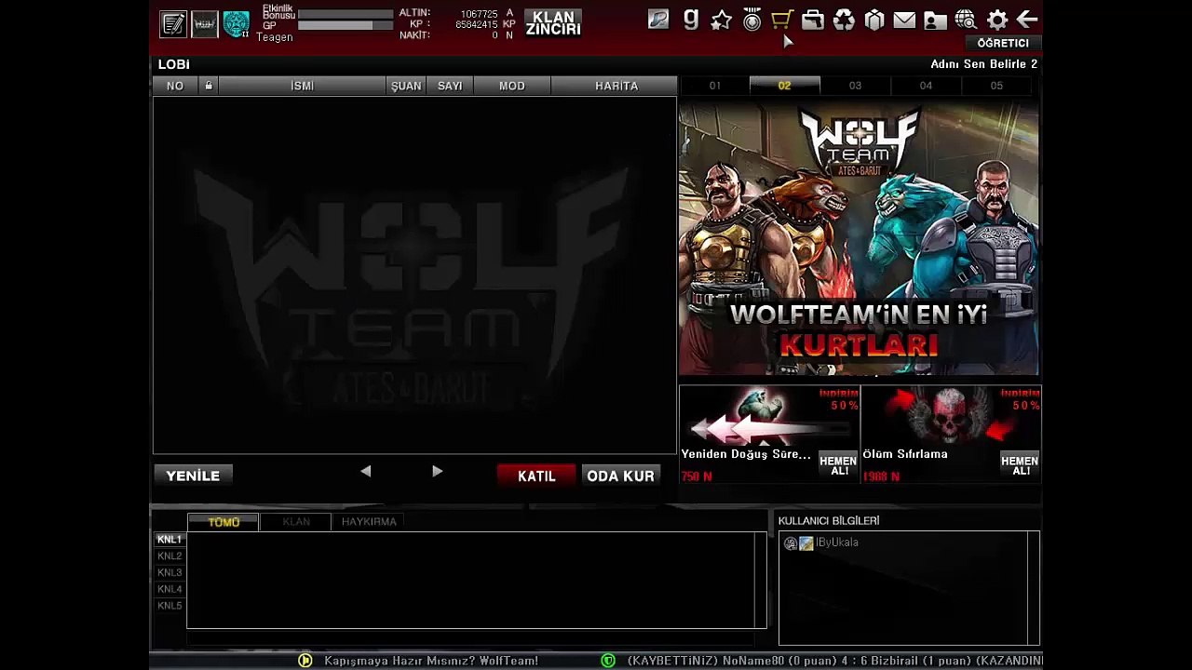Open the box package icon
The height and width of the screenshot is (670, 1192).
pos(874,20)
